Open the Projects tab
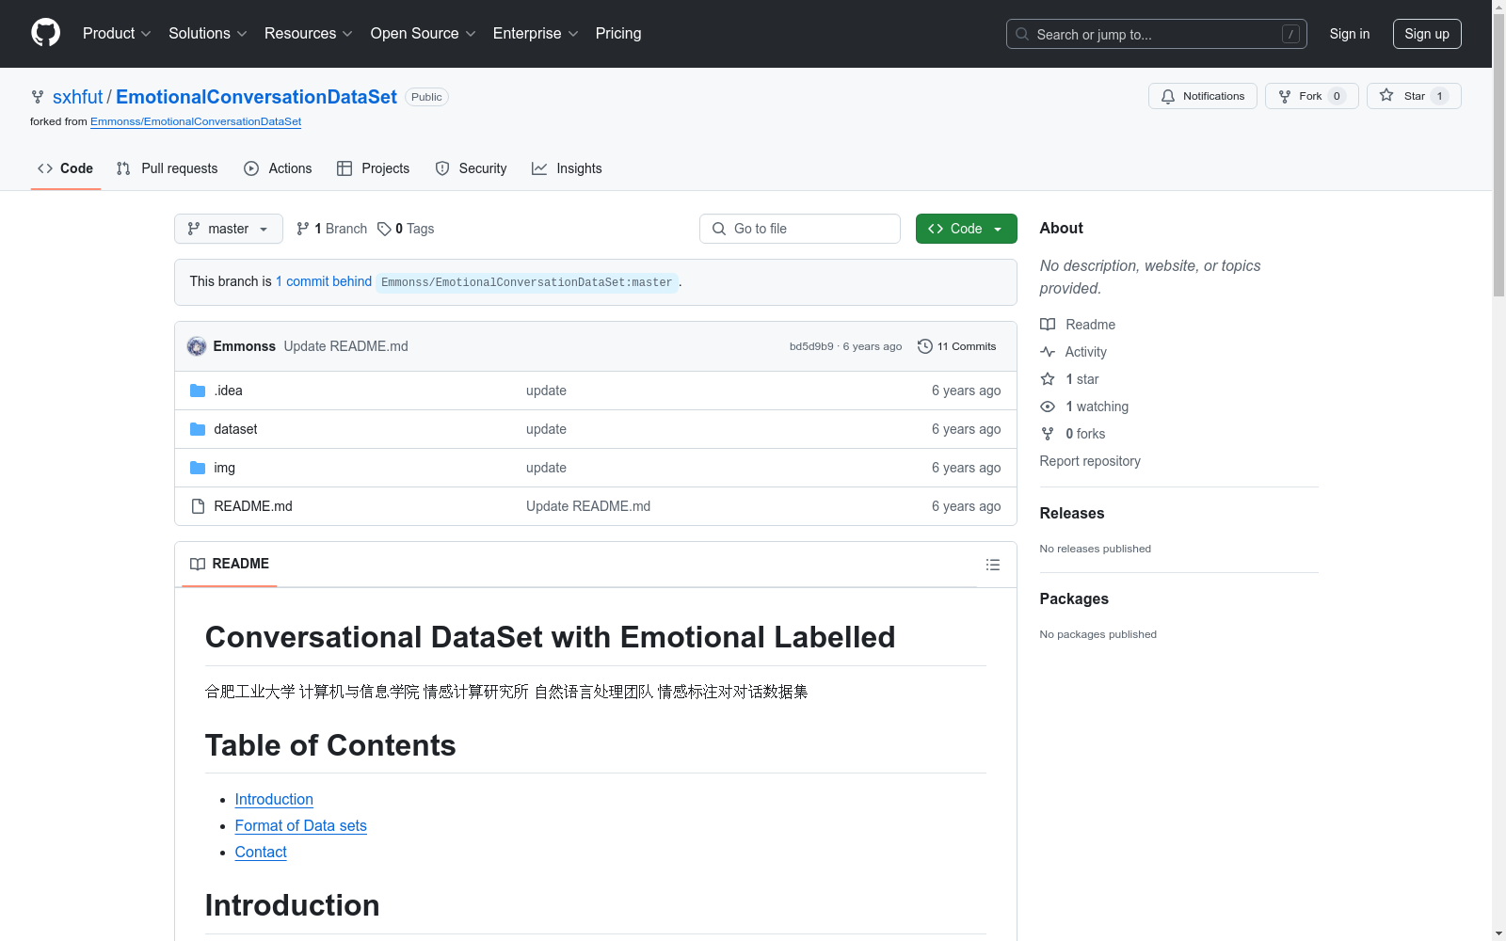 [x=373, y=168]
